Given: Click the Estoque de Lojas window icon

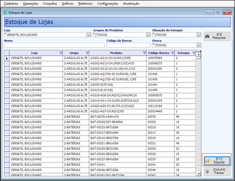Looking at the screenshot, I should pos(5,12).
